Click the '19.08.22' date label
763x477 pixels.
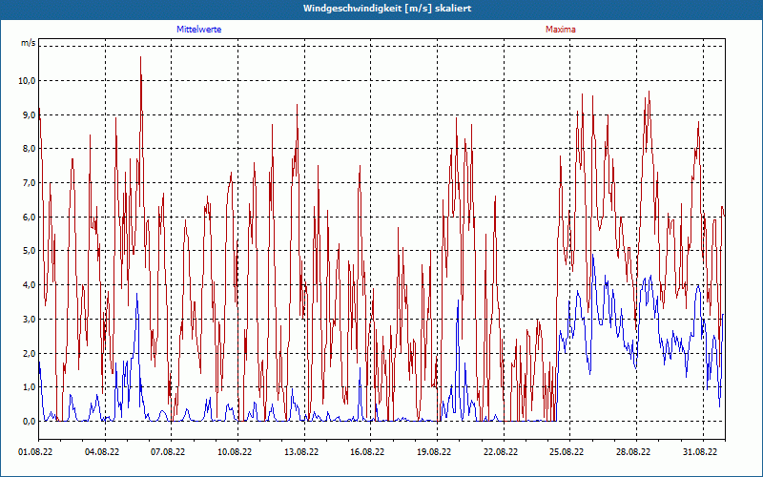click(x=434, y=452)
